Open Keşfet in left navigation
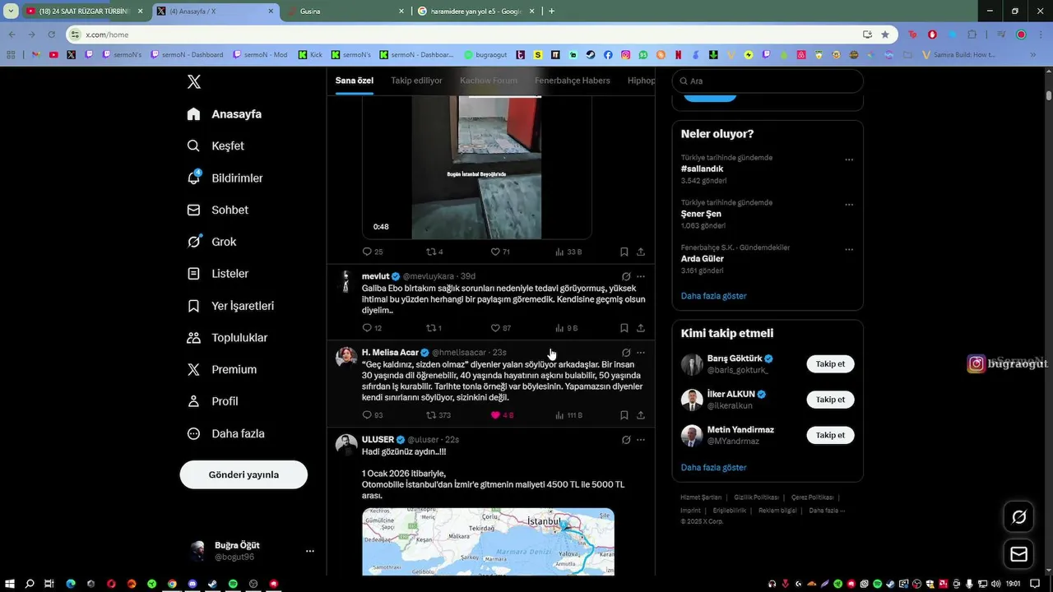Viewport: 1053px width, 592px height. point(216,146)
